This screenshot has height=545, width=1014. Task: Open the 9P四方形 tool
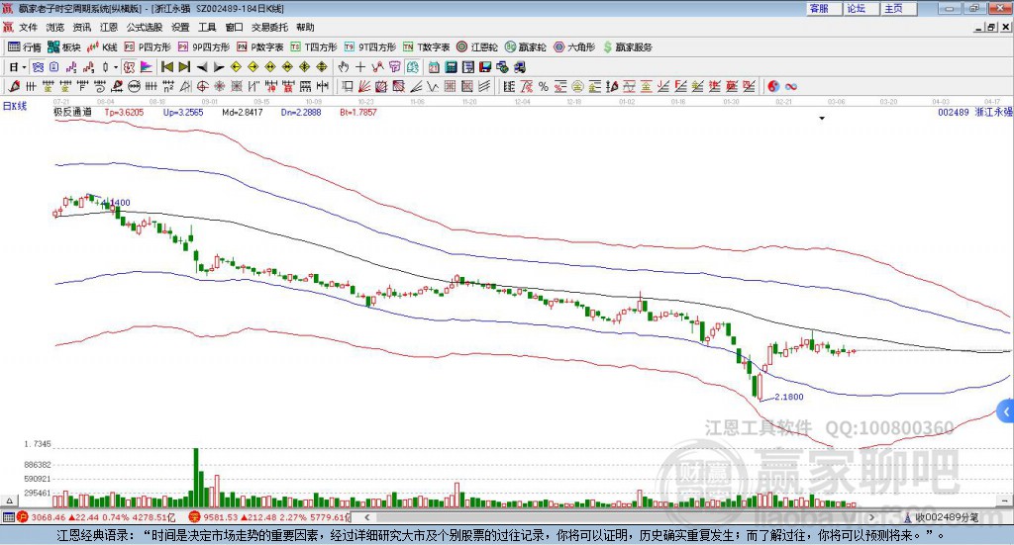[204, 47]
